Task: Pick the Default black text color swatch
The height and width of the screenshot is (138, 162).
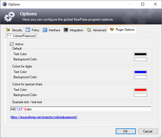Action: tap(141, 54)
